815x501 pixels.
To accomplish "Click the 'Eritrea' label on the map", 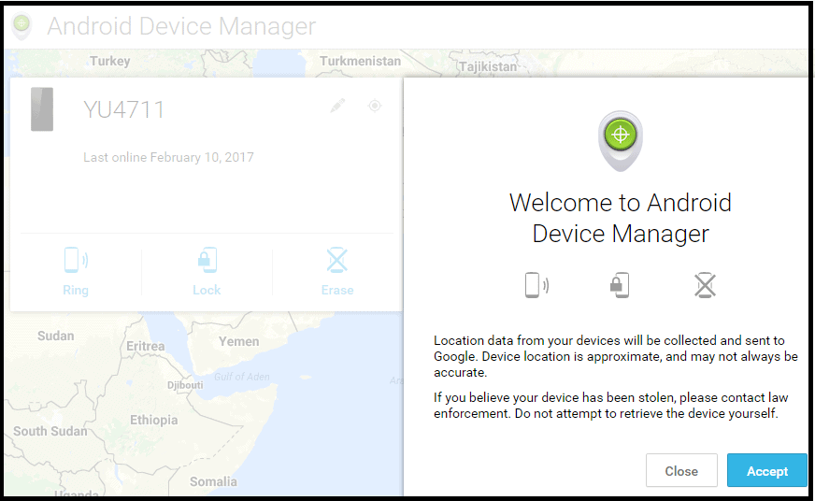I will (146, 346).
